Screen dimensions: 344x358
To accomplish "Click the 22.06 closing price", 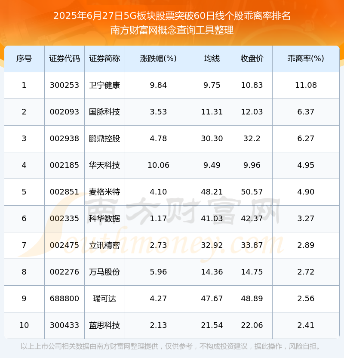I will (252, 325).
